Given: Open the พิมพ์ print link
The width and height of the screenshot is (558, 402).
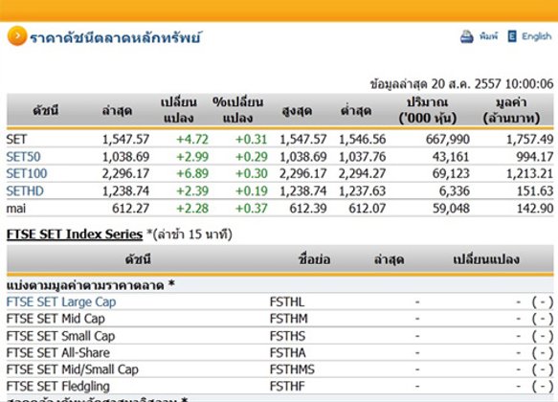Looking at the screenshot, I should (x=488, y=36).
